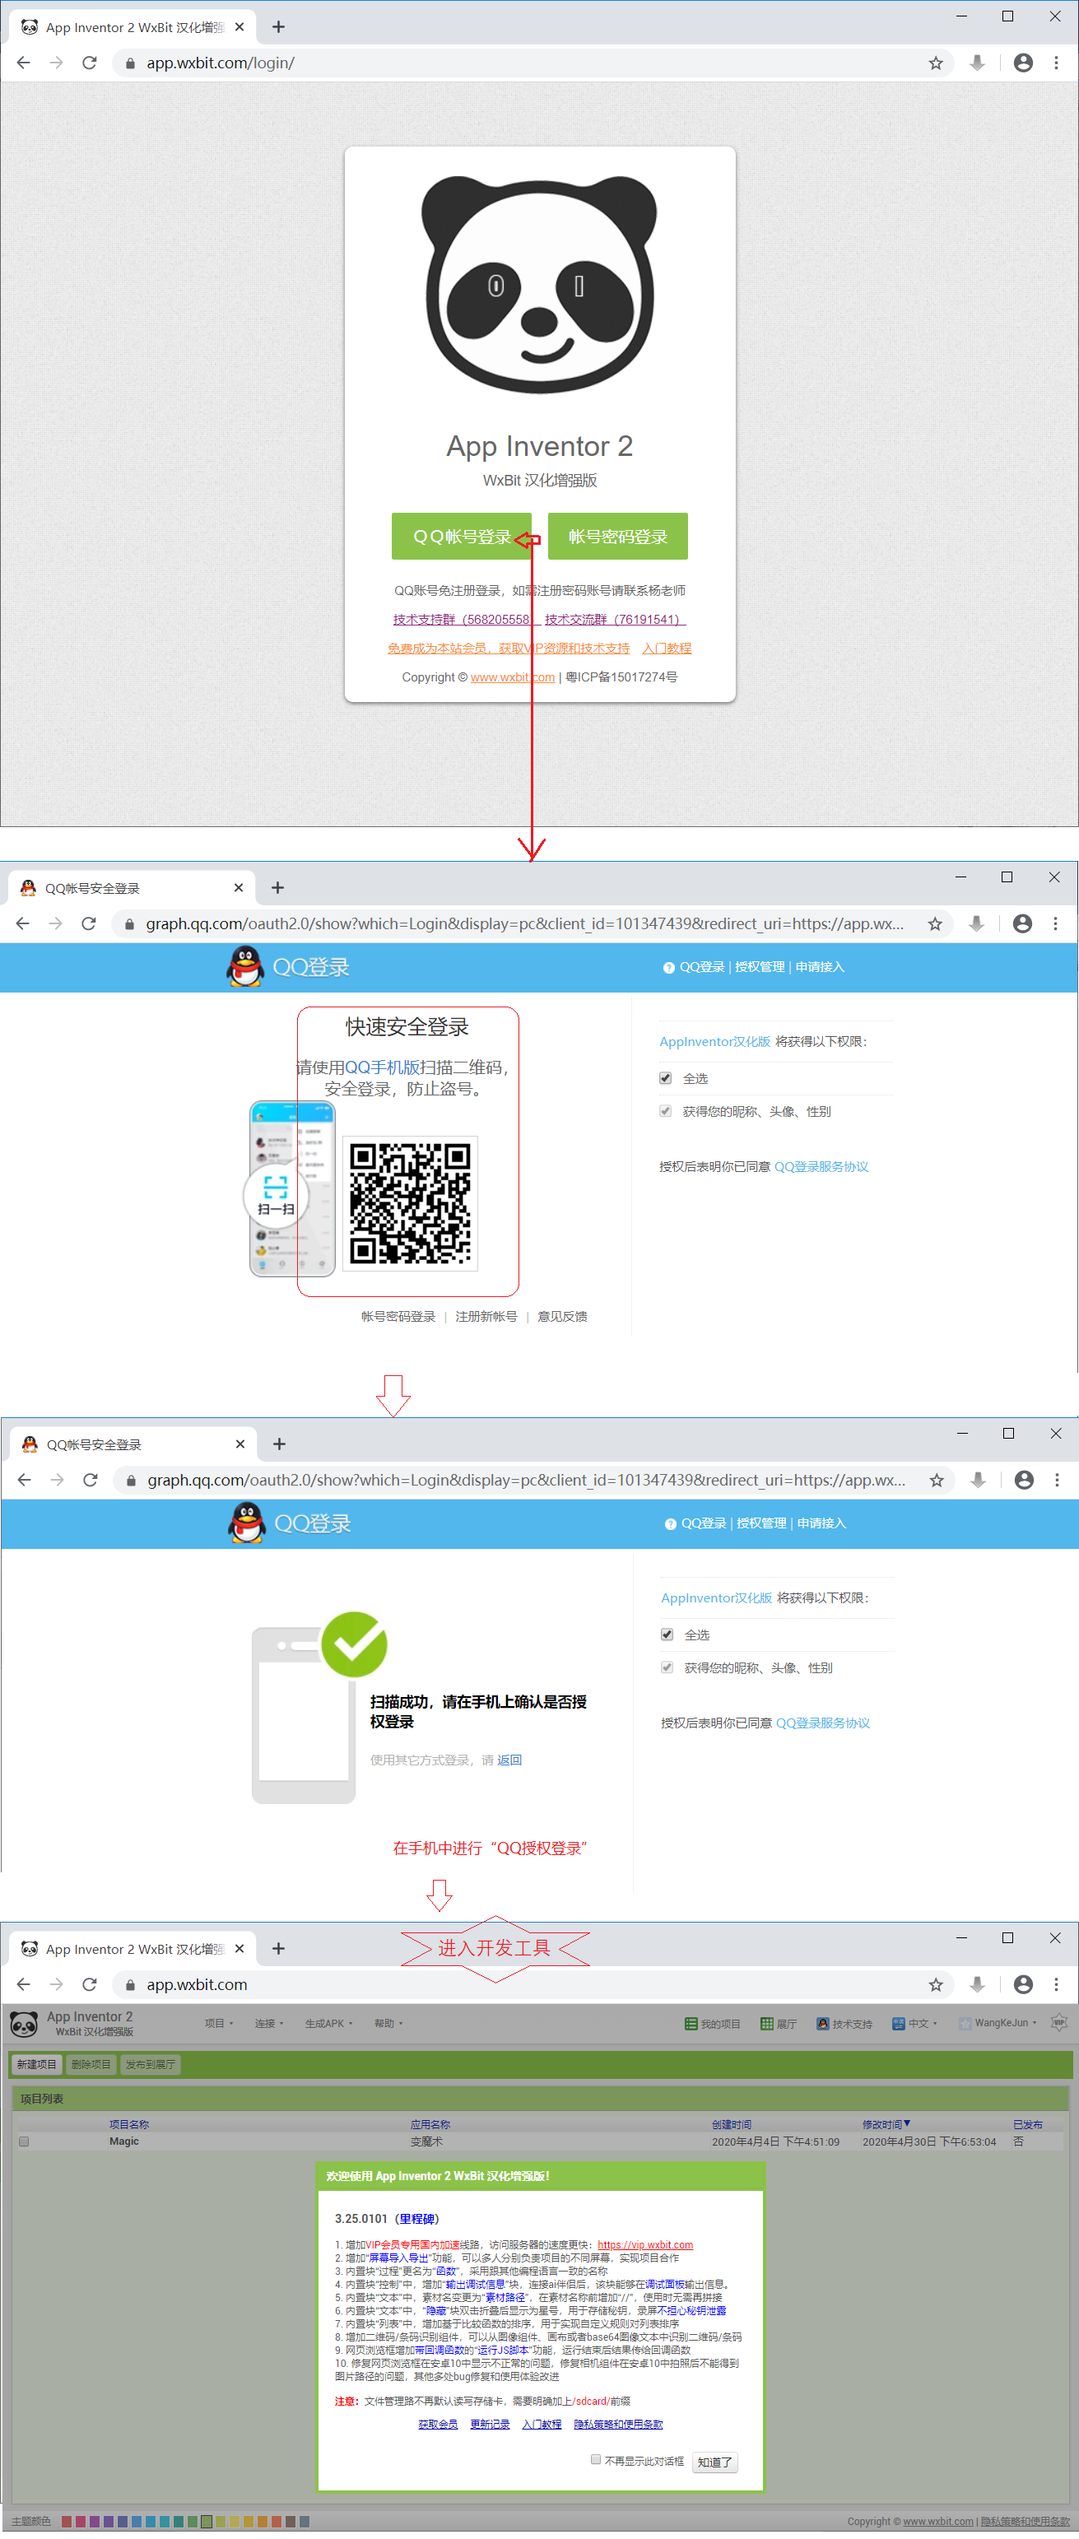Viewport: 1079px width, 2539px height.
Task: Open the 入门教程 link on the login card
Action: click(x=667, y=648)
